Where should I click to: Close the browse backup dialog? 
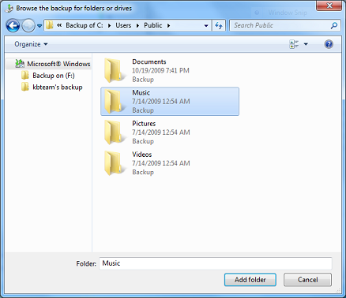(x=329, y=6)
